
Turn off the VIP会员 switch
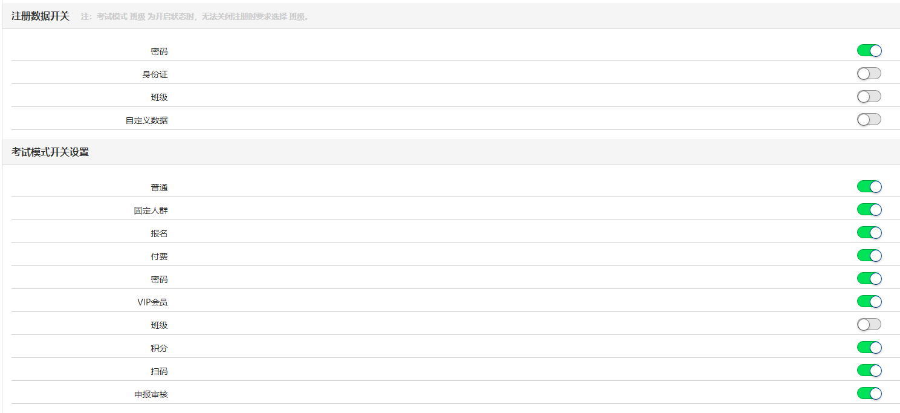coord(869,302)
